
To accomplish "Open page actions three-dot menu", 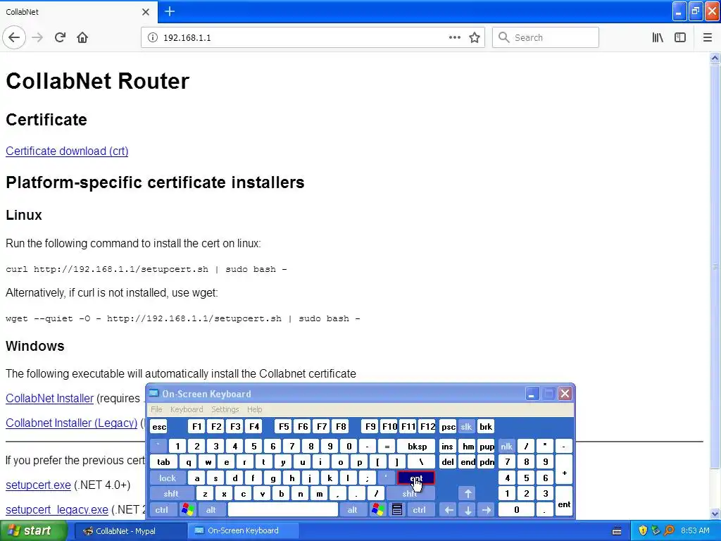I will [x=454, y=38].
